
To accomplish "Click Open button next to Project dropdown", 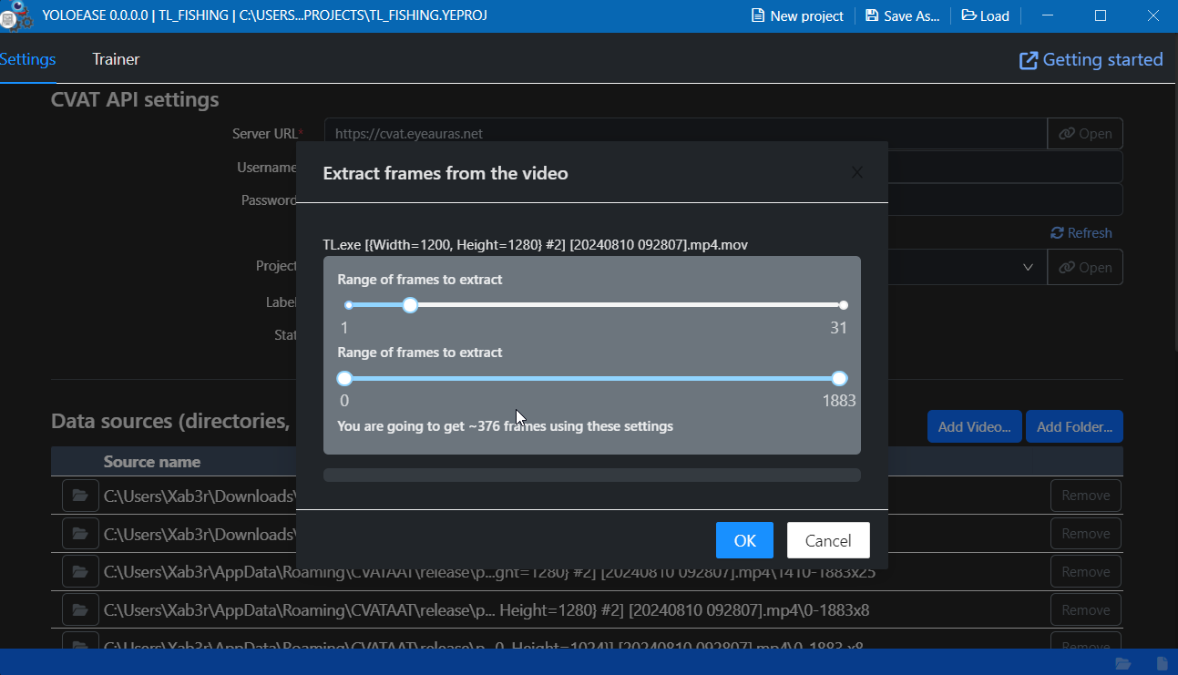I will [1085, 267].
